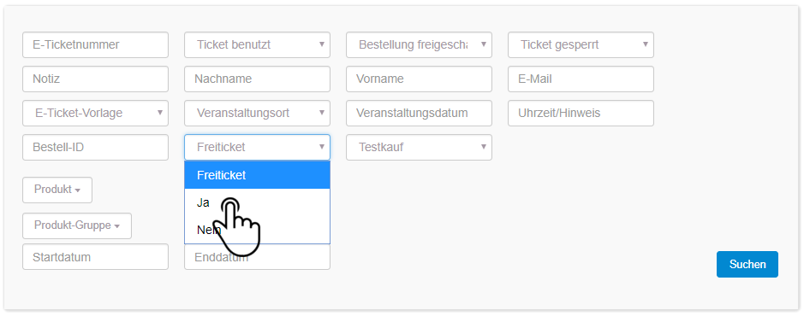804x316 pixels.
Task: Open the Produkt-Gruppe dropdown button
Action: pyautogui.click(x=77, y=225)
